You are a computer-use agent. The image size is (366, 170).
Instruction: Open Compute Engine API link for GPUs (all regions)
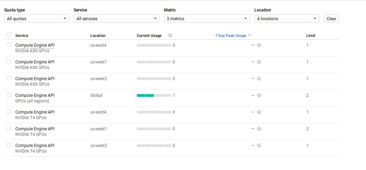click(x=35, y=96)
